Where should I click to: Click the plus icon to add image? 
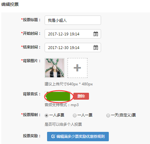click(77, 68)
